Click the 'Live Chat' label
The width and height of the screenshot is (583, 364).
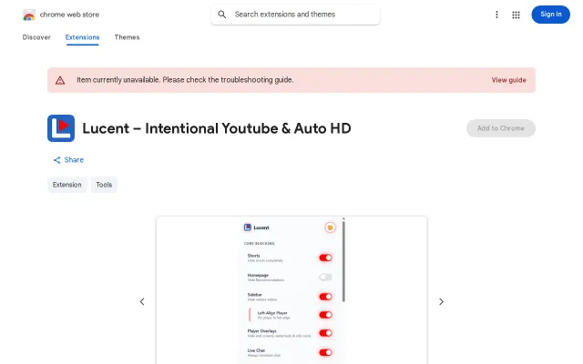[256, 350]
